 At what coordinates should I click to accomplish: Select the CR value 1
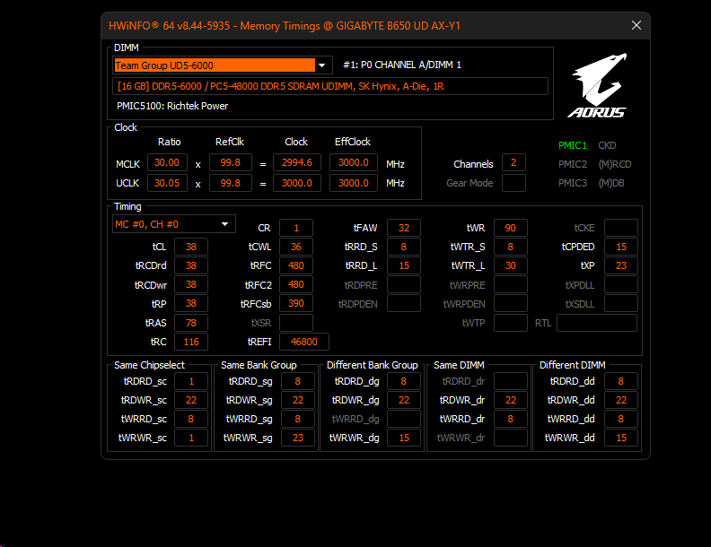click(296, 228)
